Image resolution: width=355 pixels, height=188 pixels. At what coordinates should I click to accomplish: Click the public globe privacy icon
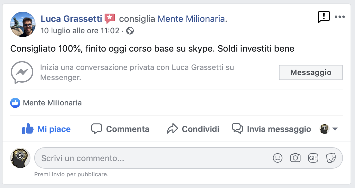click(x=130, y=31)
